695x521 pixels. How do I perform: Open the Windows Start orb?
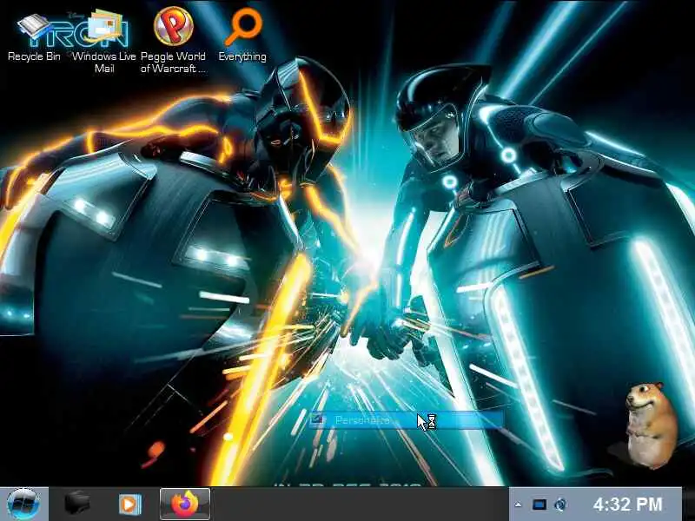(23, 504)
